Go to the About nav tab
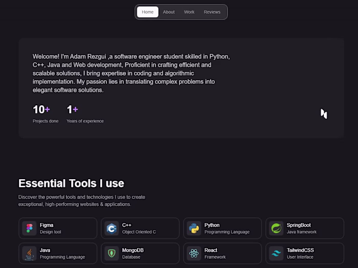358x268 pixels. [x=169, y=12]
